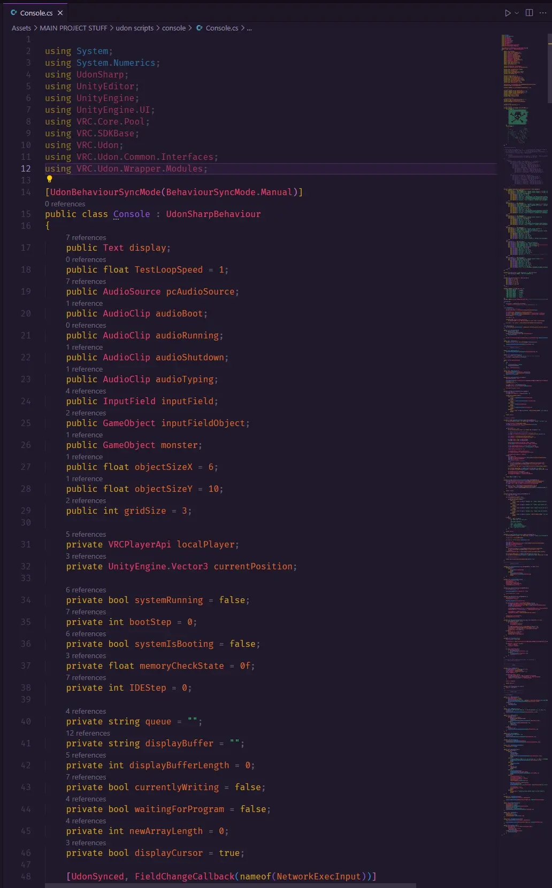The height and width of the screenshot is (888, 552).
Task: Open the run options dropdown chevron
Action: click(517, 13)
